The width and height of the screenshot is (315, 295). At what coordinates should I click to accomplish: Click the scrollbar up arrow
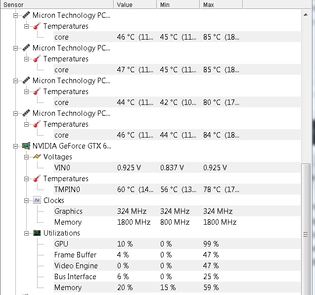306,15
